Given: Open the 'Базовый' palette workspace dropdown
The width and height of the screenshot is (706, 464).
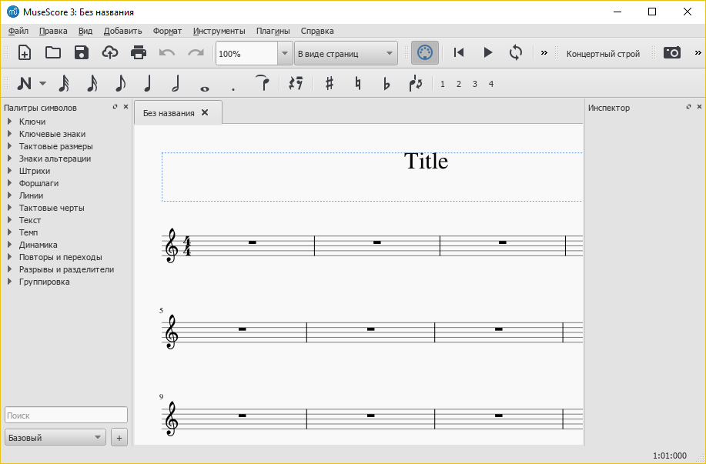Looking at the screenshot, I should click(x=54, y=436).
